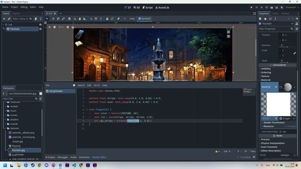Image resolution: width=301 pixels, height=169 pixels.
Task: Open the Output bottom panel
Action: click(50, 157)
